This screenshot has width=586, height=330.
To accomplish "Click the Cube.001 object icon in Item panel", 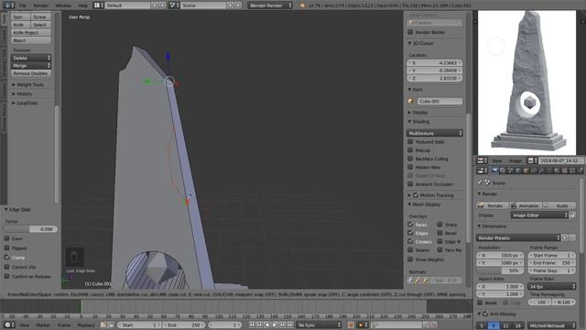I will (411, 102).
